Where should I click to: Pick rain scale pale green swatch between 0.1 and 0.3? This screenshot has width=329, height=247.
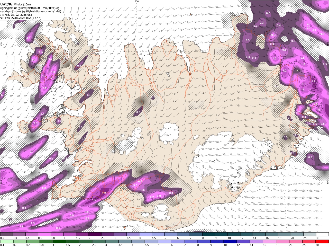(x=7, y=241)
